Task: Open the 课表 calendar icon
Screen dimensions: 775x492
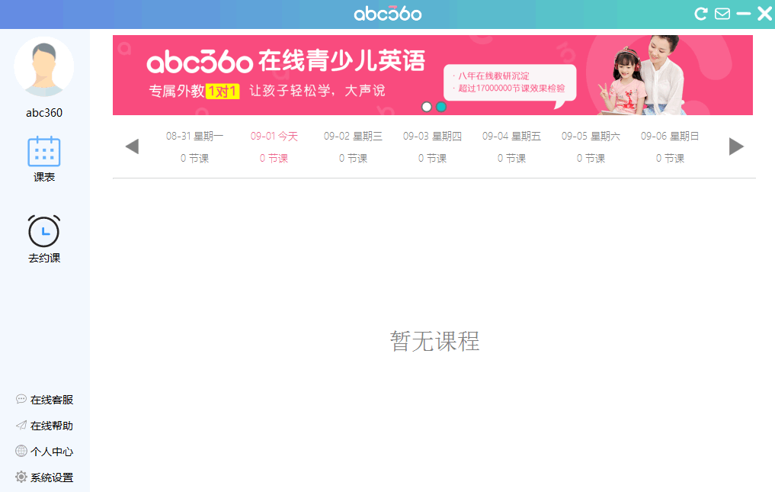Action: (44, 152)
